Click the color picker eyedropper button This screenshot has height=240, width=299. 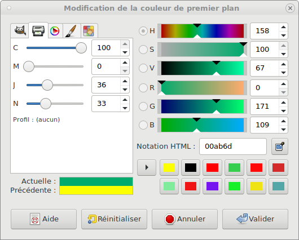pyautogui.click(x=280, y=146)
